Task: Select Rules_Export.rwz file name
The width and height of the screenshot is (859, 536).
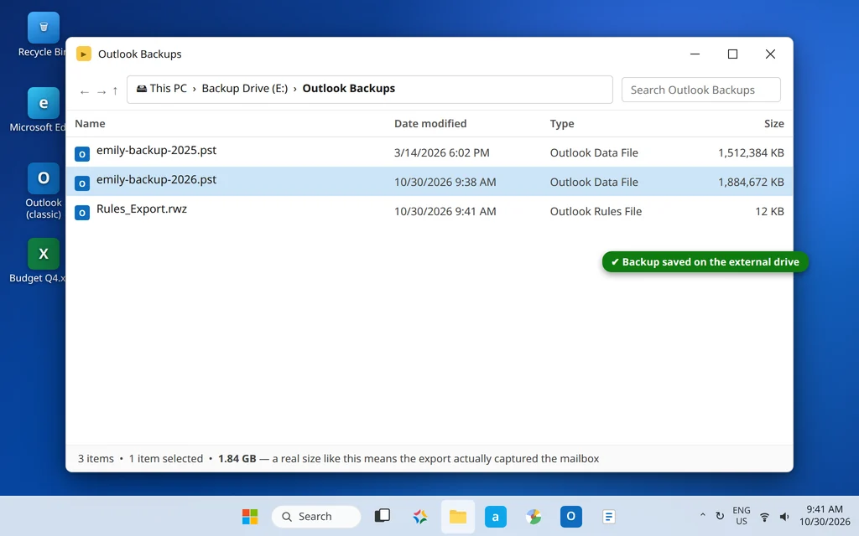Action: pyautogui.click(x=141, y=209)
